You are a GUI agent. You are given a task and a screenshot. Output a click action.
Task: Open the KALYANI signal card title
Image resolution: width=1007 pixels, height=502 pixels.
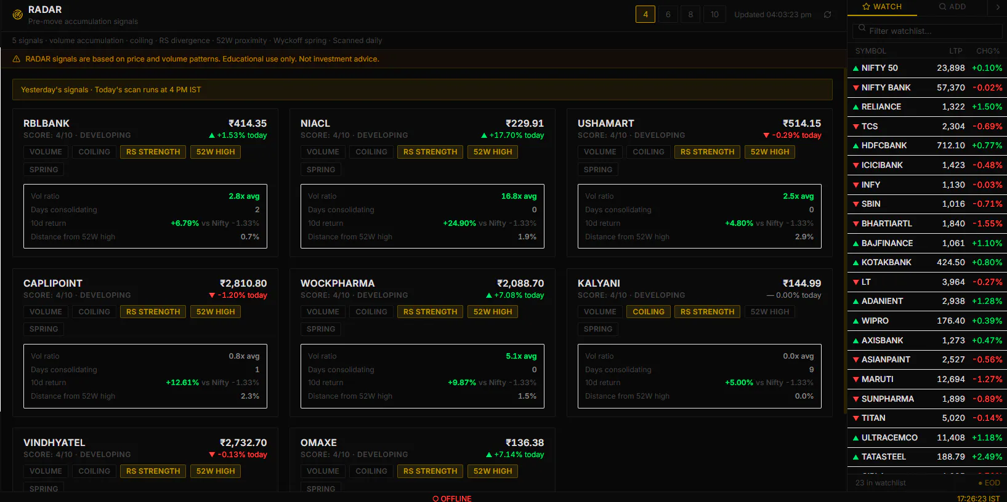[599, 284]
